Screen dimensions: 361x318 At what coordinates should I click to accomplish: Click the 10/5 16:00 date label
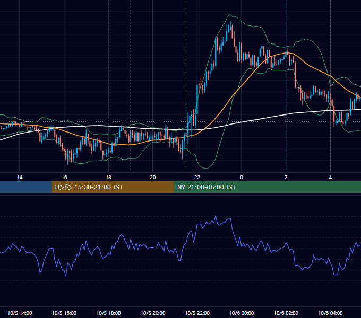click(x=64, y=313)
